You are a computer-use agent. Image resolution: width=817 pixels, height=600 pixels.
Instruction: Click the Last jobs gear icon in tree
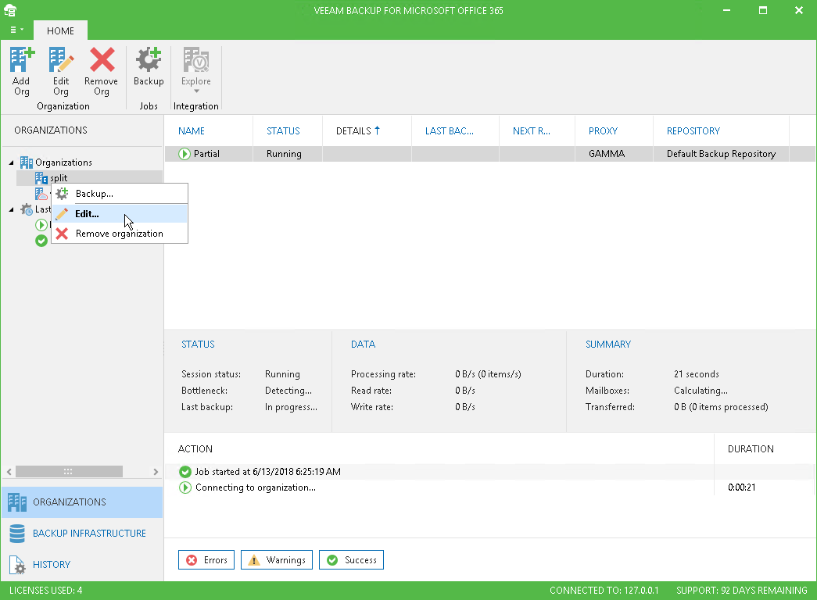coord(27,209)
